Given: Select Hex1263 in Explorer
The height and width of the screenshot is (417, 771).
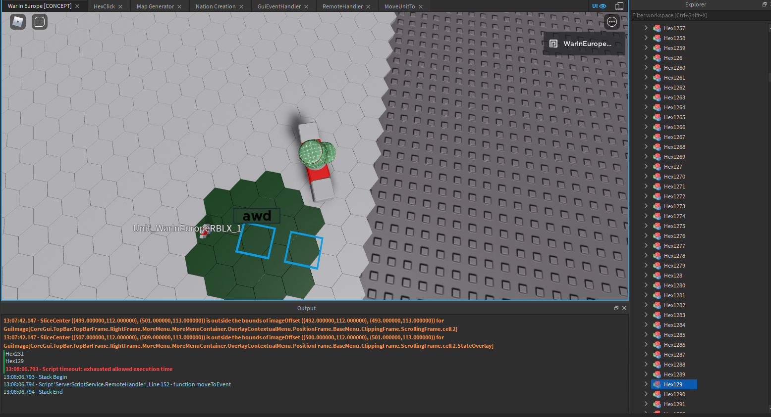Looking at the screenshot, I should 674,97.
